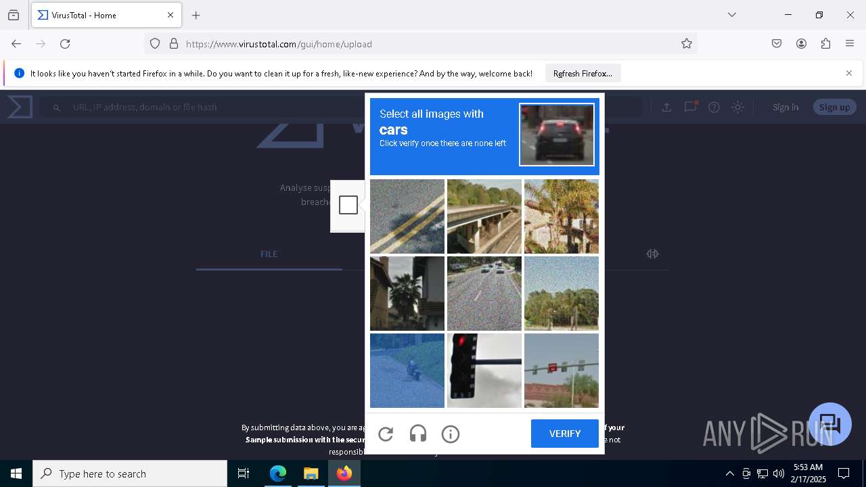Click the VERIFY button

point(565,434)
